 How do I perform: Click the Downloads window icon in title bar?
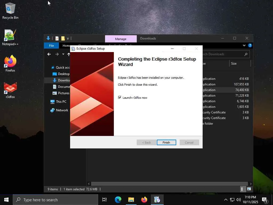tap(49, 38)
